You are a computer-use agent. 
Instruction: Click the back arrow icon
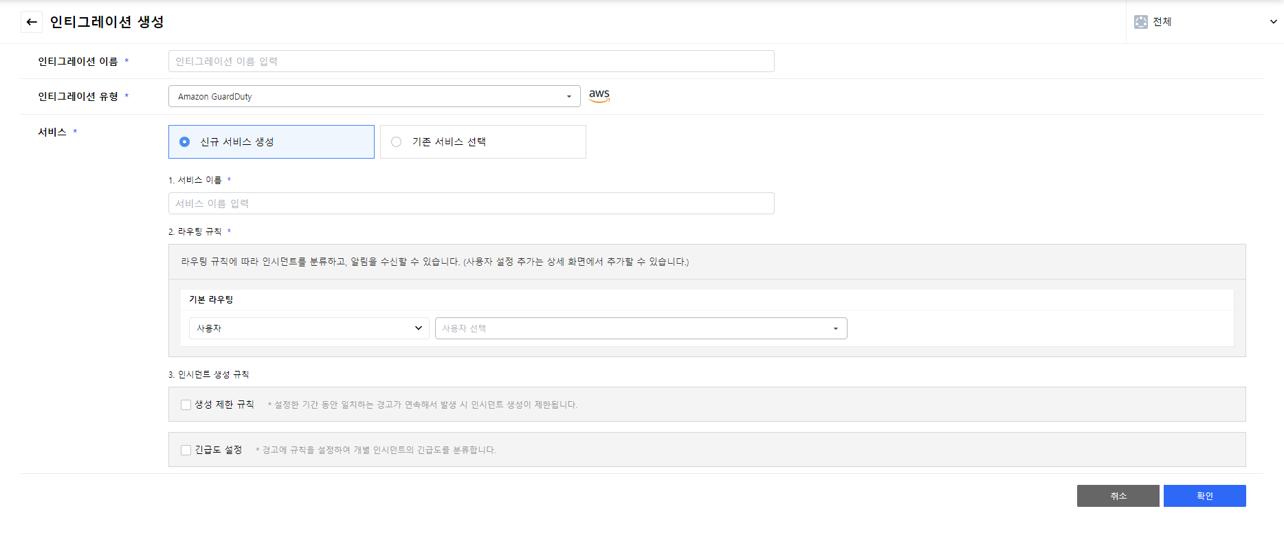coord(32,22)
